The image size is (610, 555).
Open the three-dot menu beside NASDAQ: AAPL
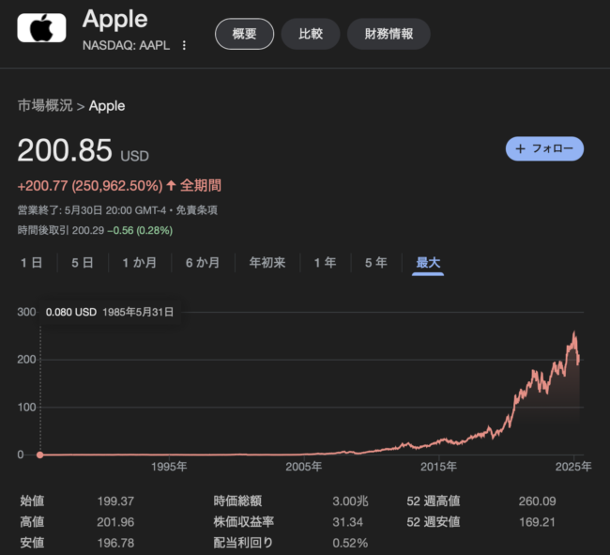[x=184, y=45]
